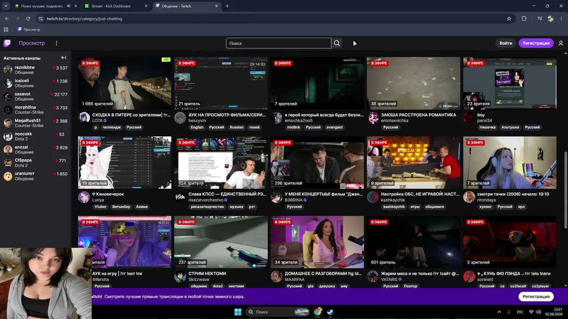Mute the audio of the first browser tab
Viewport: 568px width, 319px height.
(68, 6)
